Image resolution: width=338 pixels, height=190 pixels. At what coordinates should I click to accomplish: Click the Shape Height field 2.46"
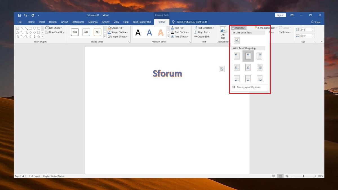pyautogui.click(x=307, y=30)
